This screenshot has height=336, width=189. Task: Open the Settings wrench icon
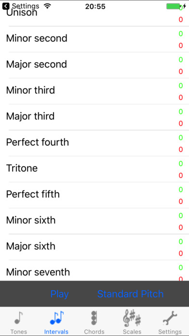tap(170, 318)
